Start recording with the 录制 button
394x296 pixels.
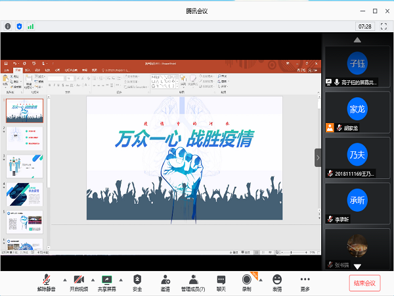click(x=247, y=283)
